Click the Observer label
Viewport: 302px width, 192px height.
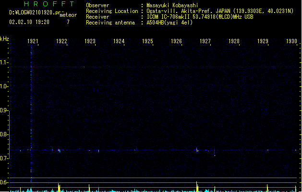click(x=97, y=5)
